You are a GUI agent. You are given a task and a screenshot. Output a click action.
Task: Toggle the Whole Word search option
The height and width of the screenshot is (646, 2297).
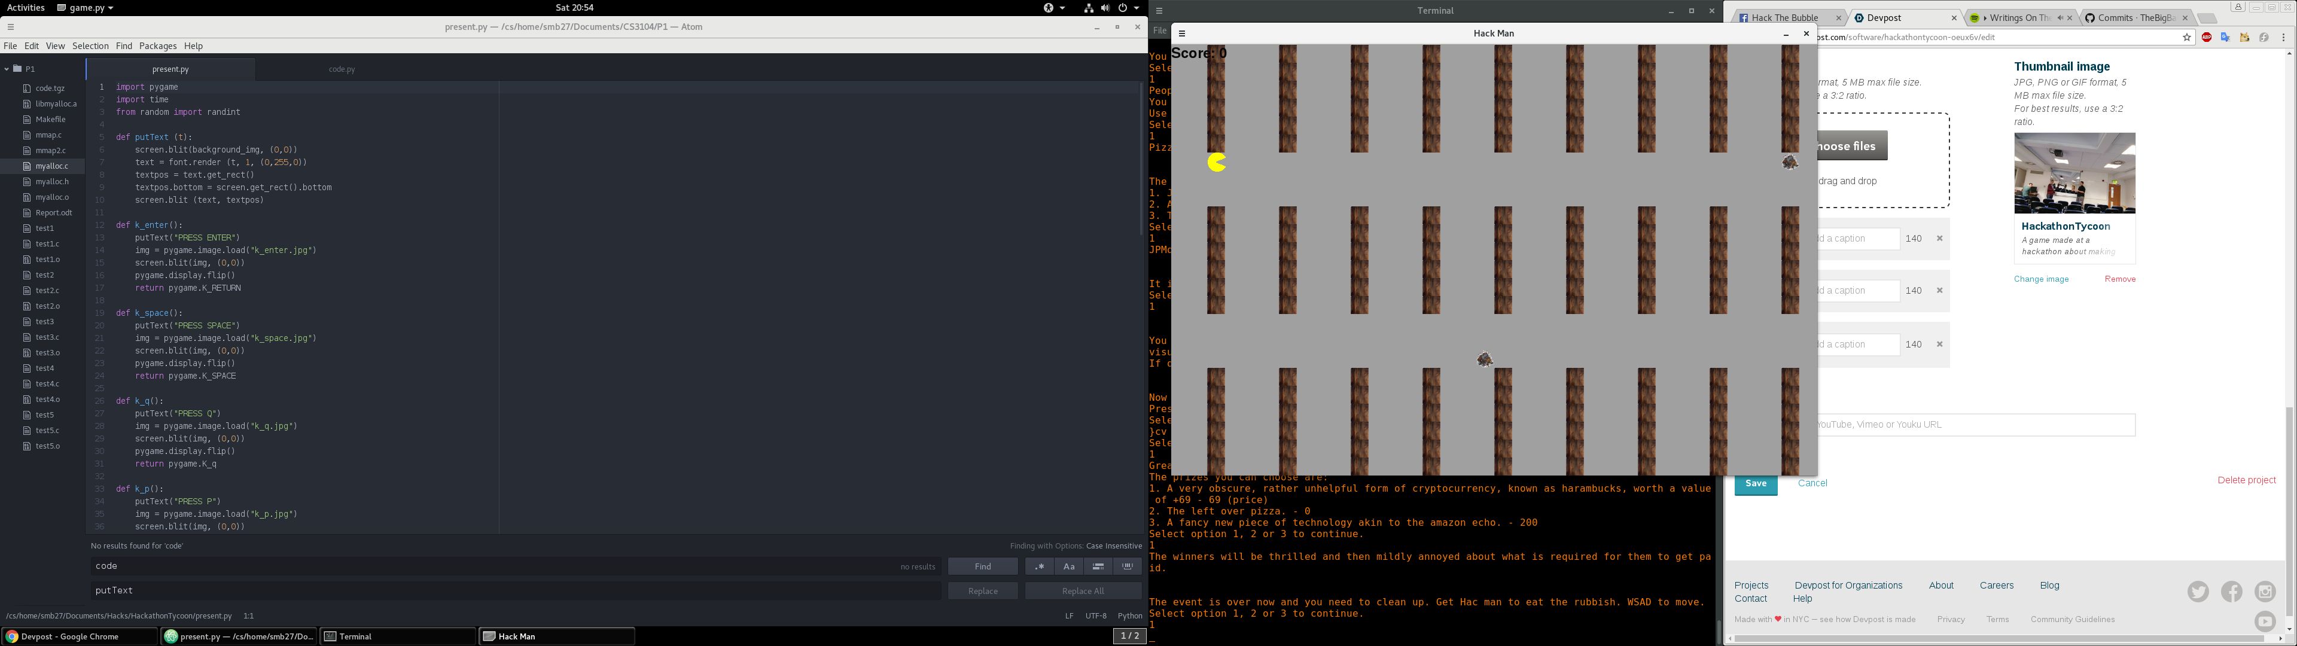[x=1128, y=566]
